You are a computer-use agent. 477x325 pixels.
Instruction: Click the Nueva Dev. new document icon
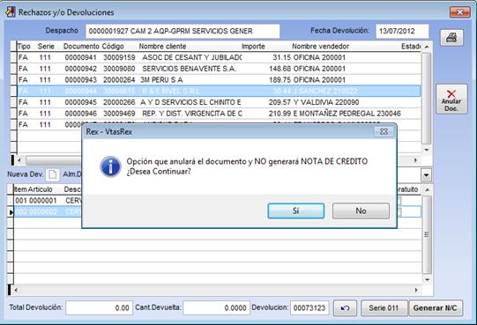[x=53, y=174]
